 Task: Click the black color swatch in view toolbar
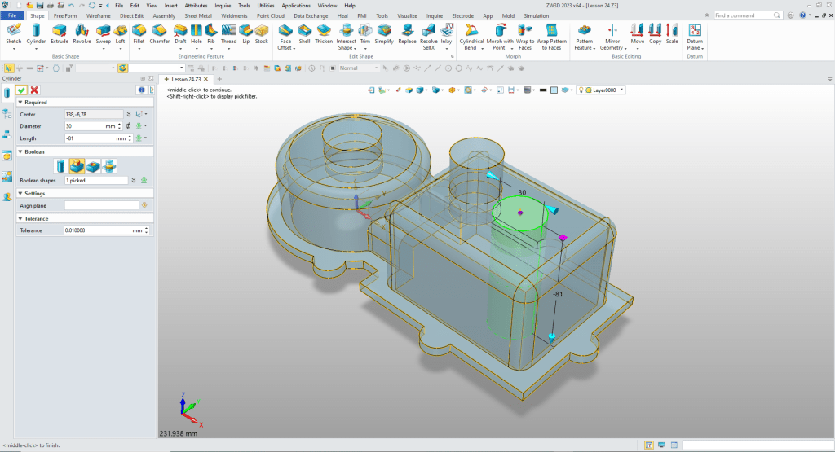542,90
